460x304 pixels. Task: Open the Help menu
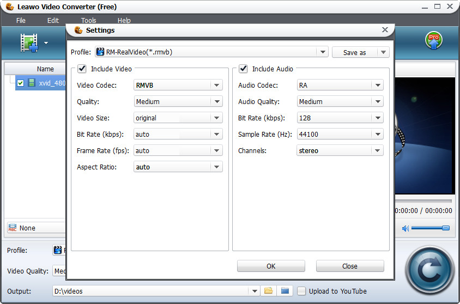point(124,21)
